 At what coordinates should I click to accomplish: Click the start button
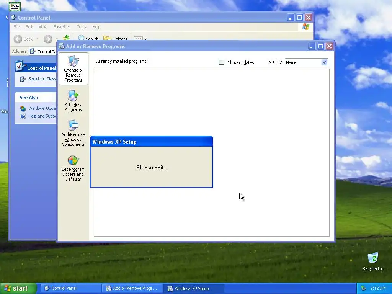[18, 288]
